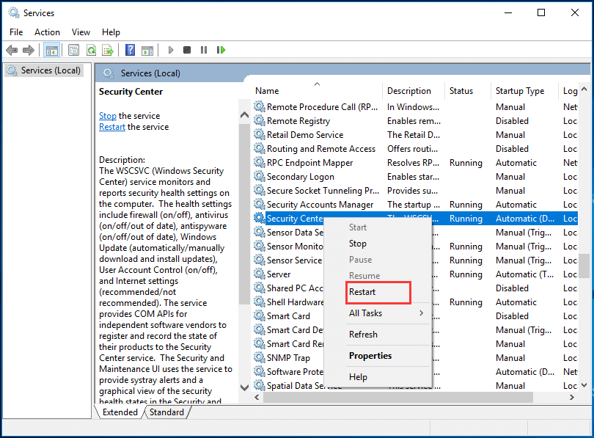
Task: Sort by the Log On As column header
Action: (x=568, y=91)
